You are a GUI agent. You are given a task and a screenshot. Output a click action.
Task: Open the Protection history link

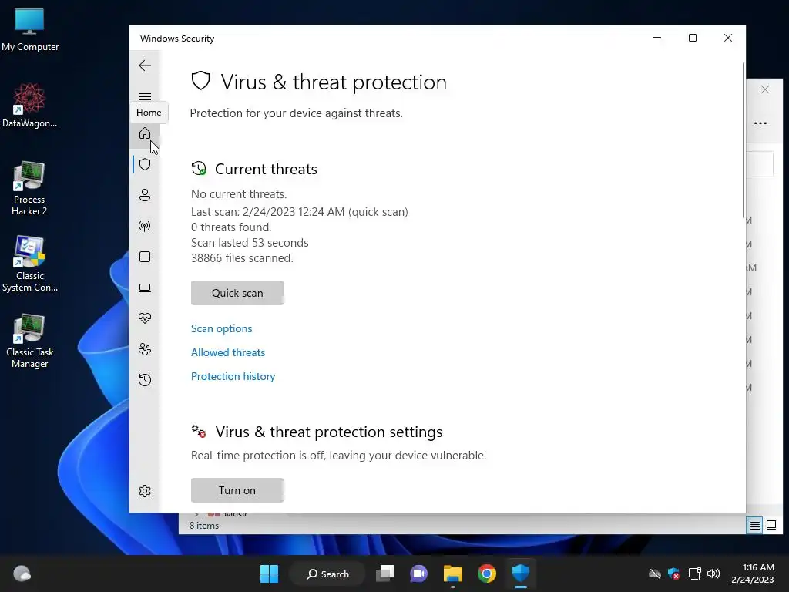pyautogui.click(x=233, y=376)
